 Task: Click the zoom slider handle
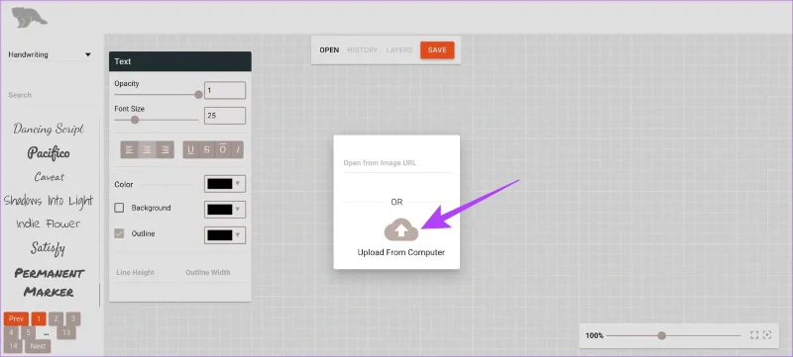[x=661, y=335]
